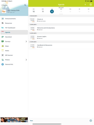Open the Access Logins session

(x=61, y=37)
